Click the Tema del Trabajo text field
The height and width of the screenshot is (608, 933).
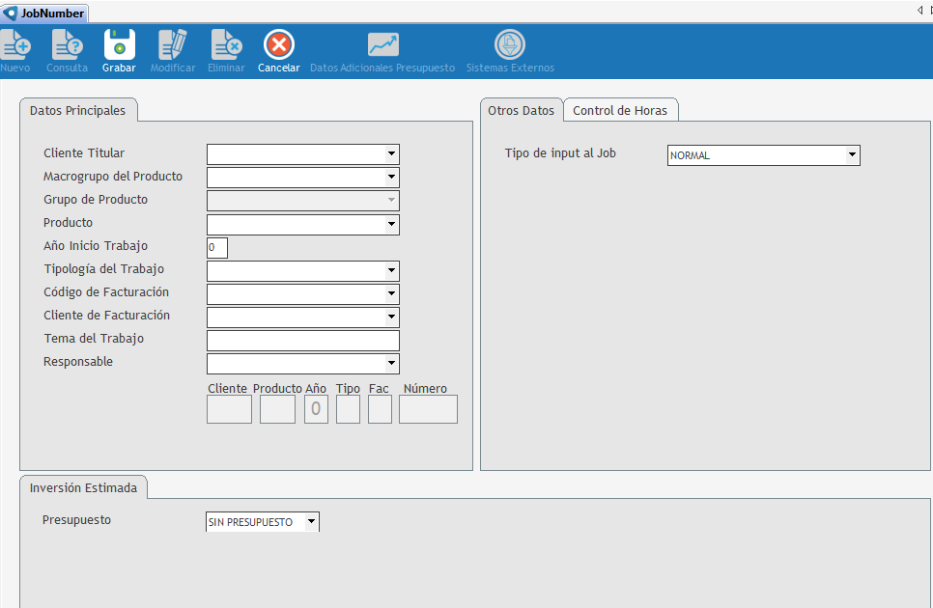tap(302, 341)
